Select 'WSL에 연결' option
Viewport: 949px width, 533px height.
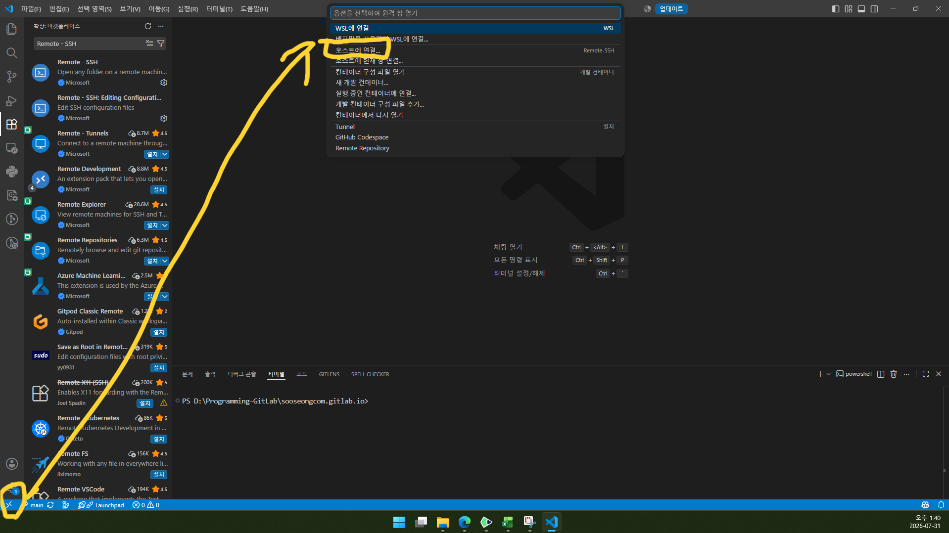click(x=475, y=28)
